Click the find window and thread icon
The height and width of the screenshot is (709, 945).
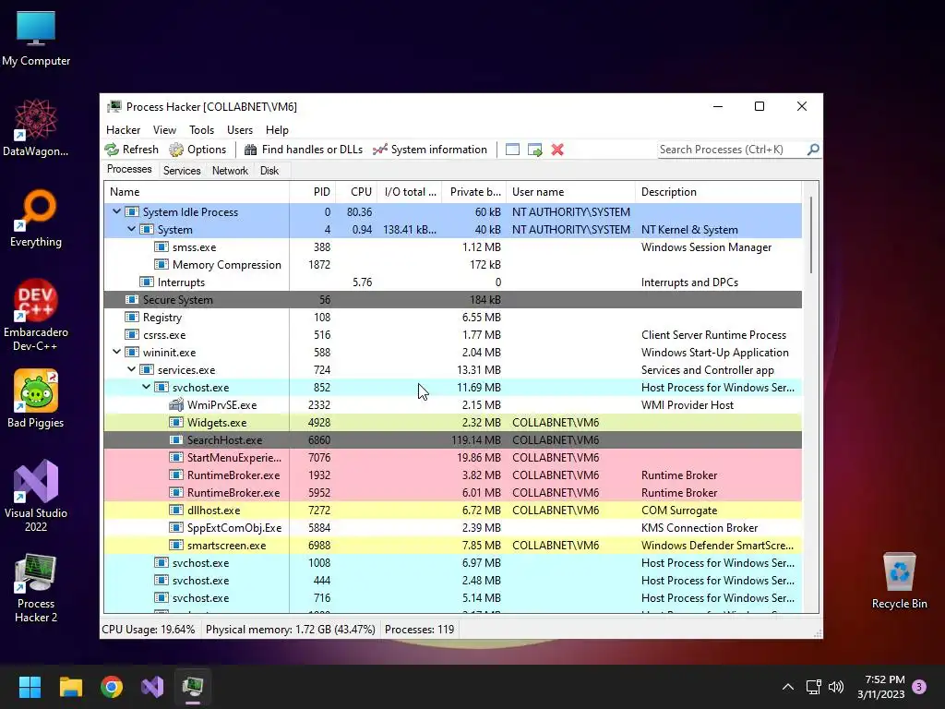(534, 150)
